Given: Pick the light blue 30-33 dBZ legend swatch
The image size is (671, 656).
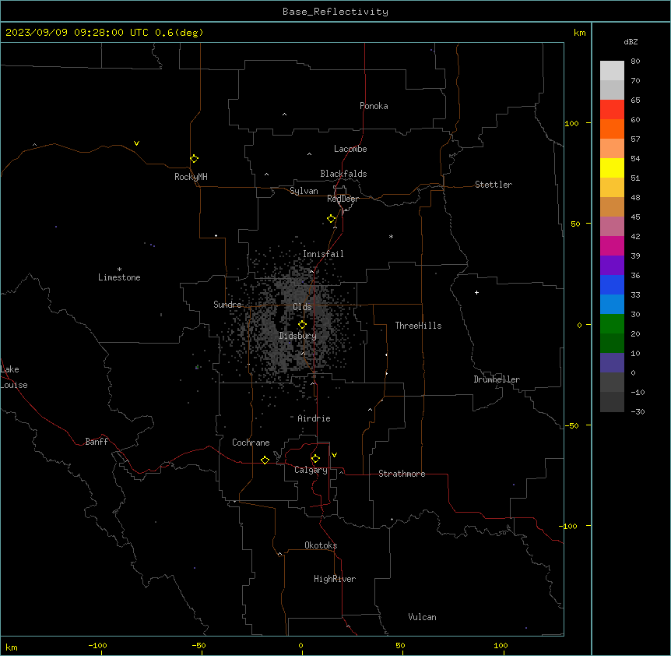Looking at the screenshot, I should (x=612, y=305).
